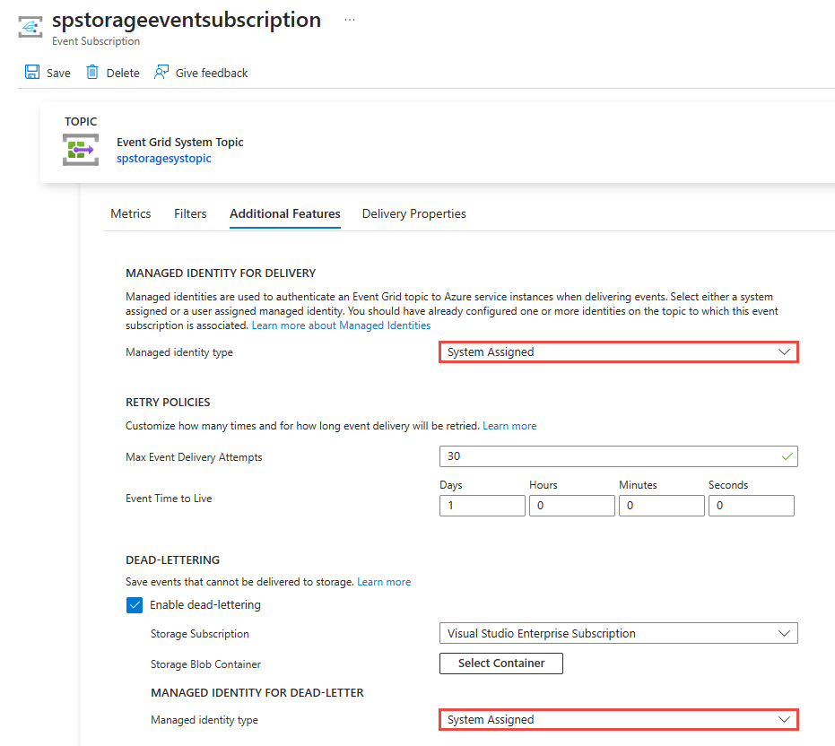Click Learn more about Managed Identities
Image resolution: width=835 pixels, height=746 pixels.
tap(340, 325)
